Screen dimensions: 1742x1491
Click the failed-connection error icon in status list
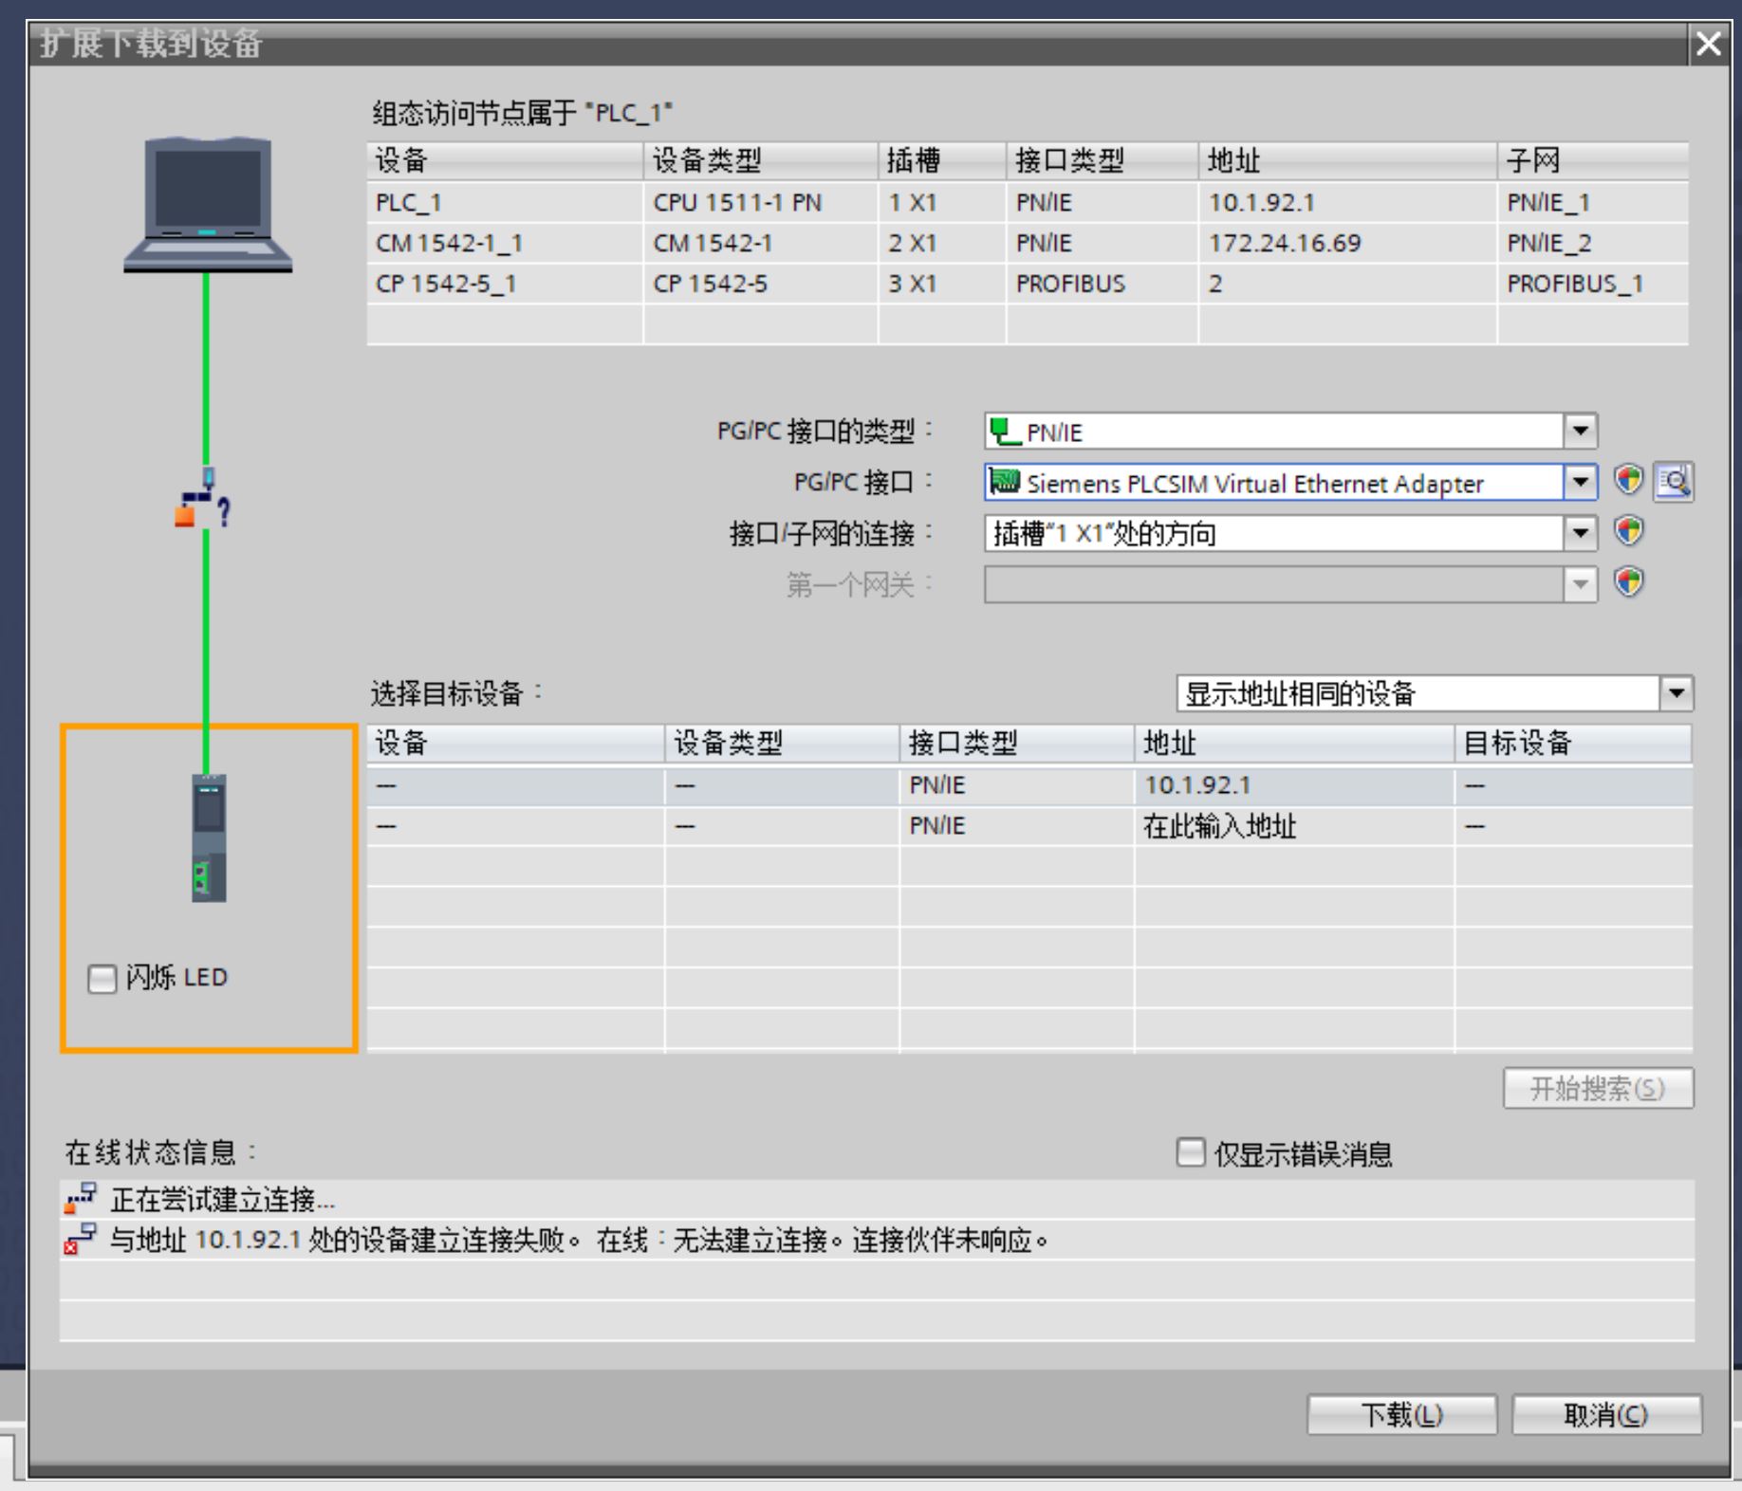80,1240
